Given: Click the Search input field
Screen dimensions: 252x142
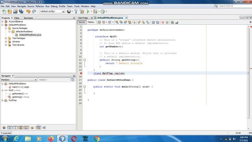Looking at the screenshot, I should (x=235, y=6).
